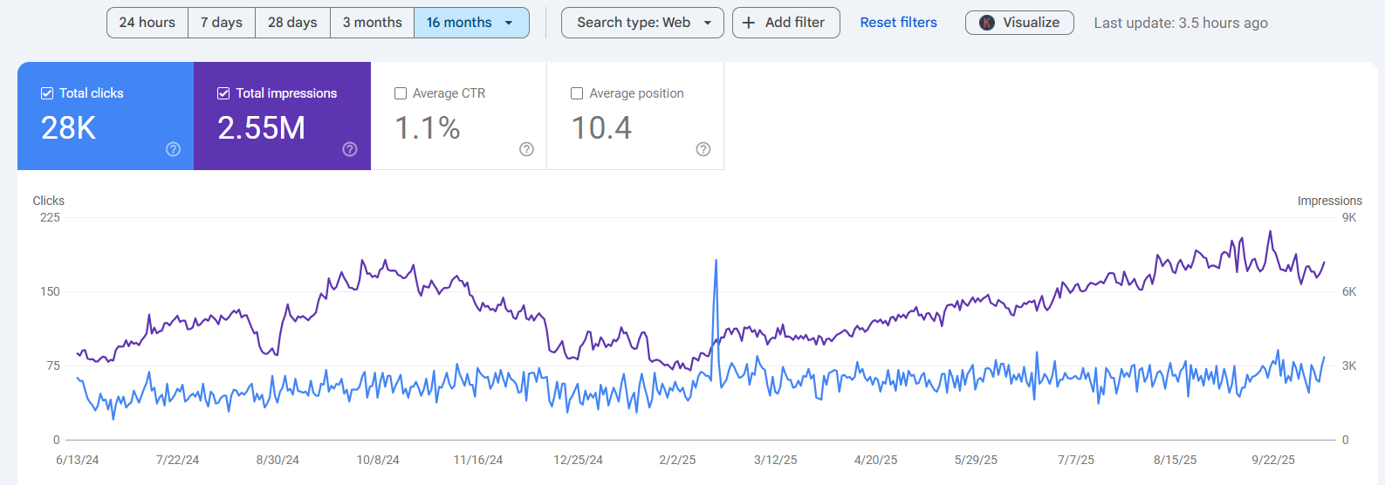Image resolution: width=1385 pixels, height=485 pixels.
Task: Click the Reset filters link
Action: 898,23
